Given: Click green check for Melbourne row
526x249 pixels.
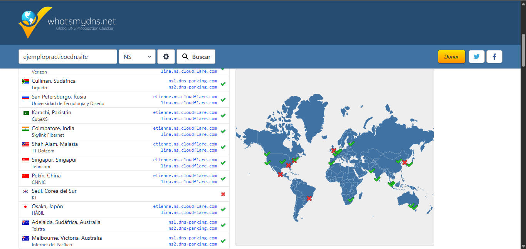Looking at the screenshot, I should (x=223, y=241).
